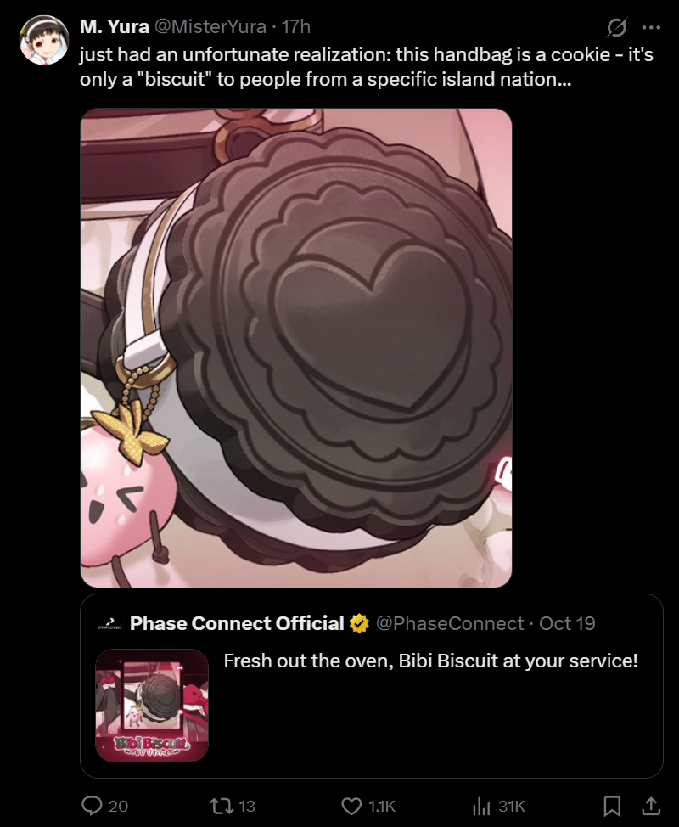Click the M. Yura display name
The height and width of the screenshot is (827, 679).
point(115,26)
